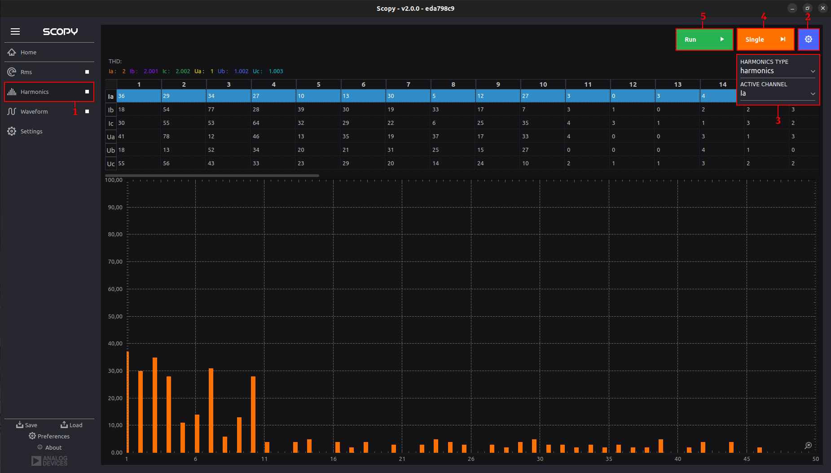Open the Settings entry in sidebar
This screenshot has width=831, height=473.
(49, 131)
